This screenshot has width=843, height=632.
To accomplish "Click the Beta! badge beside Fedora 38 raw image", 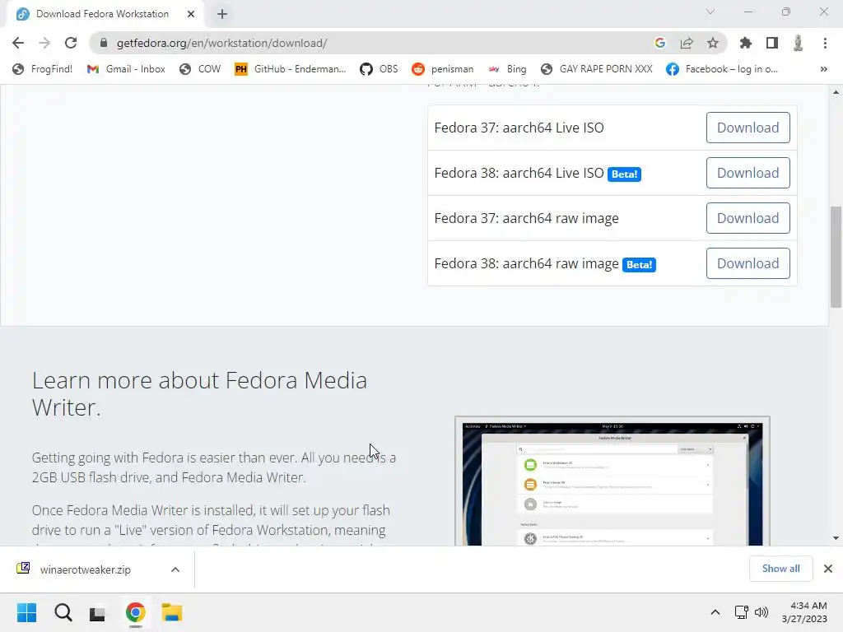I will click(639, 264).
